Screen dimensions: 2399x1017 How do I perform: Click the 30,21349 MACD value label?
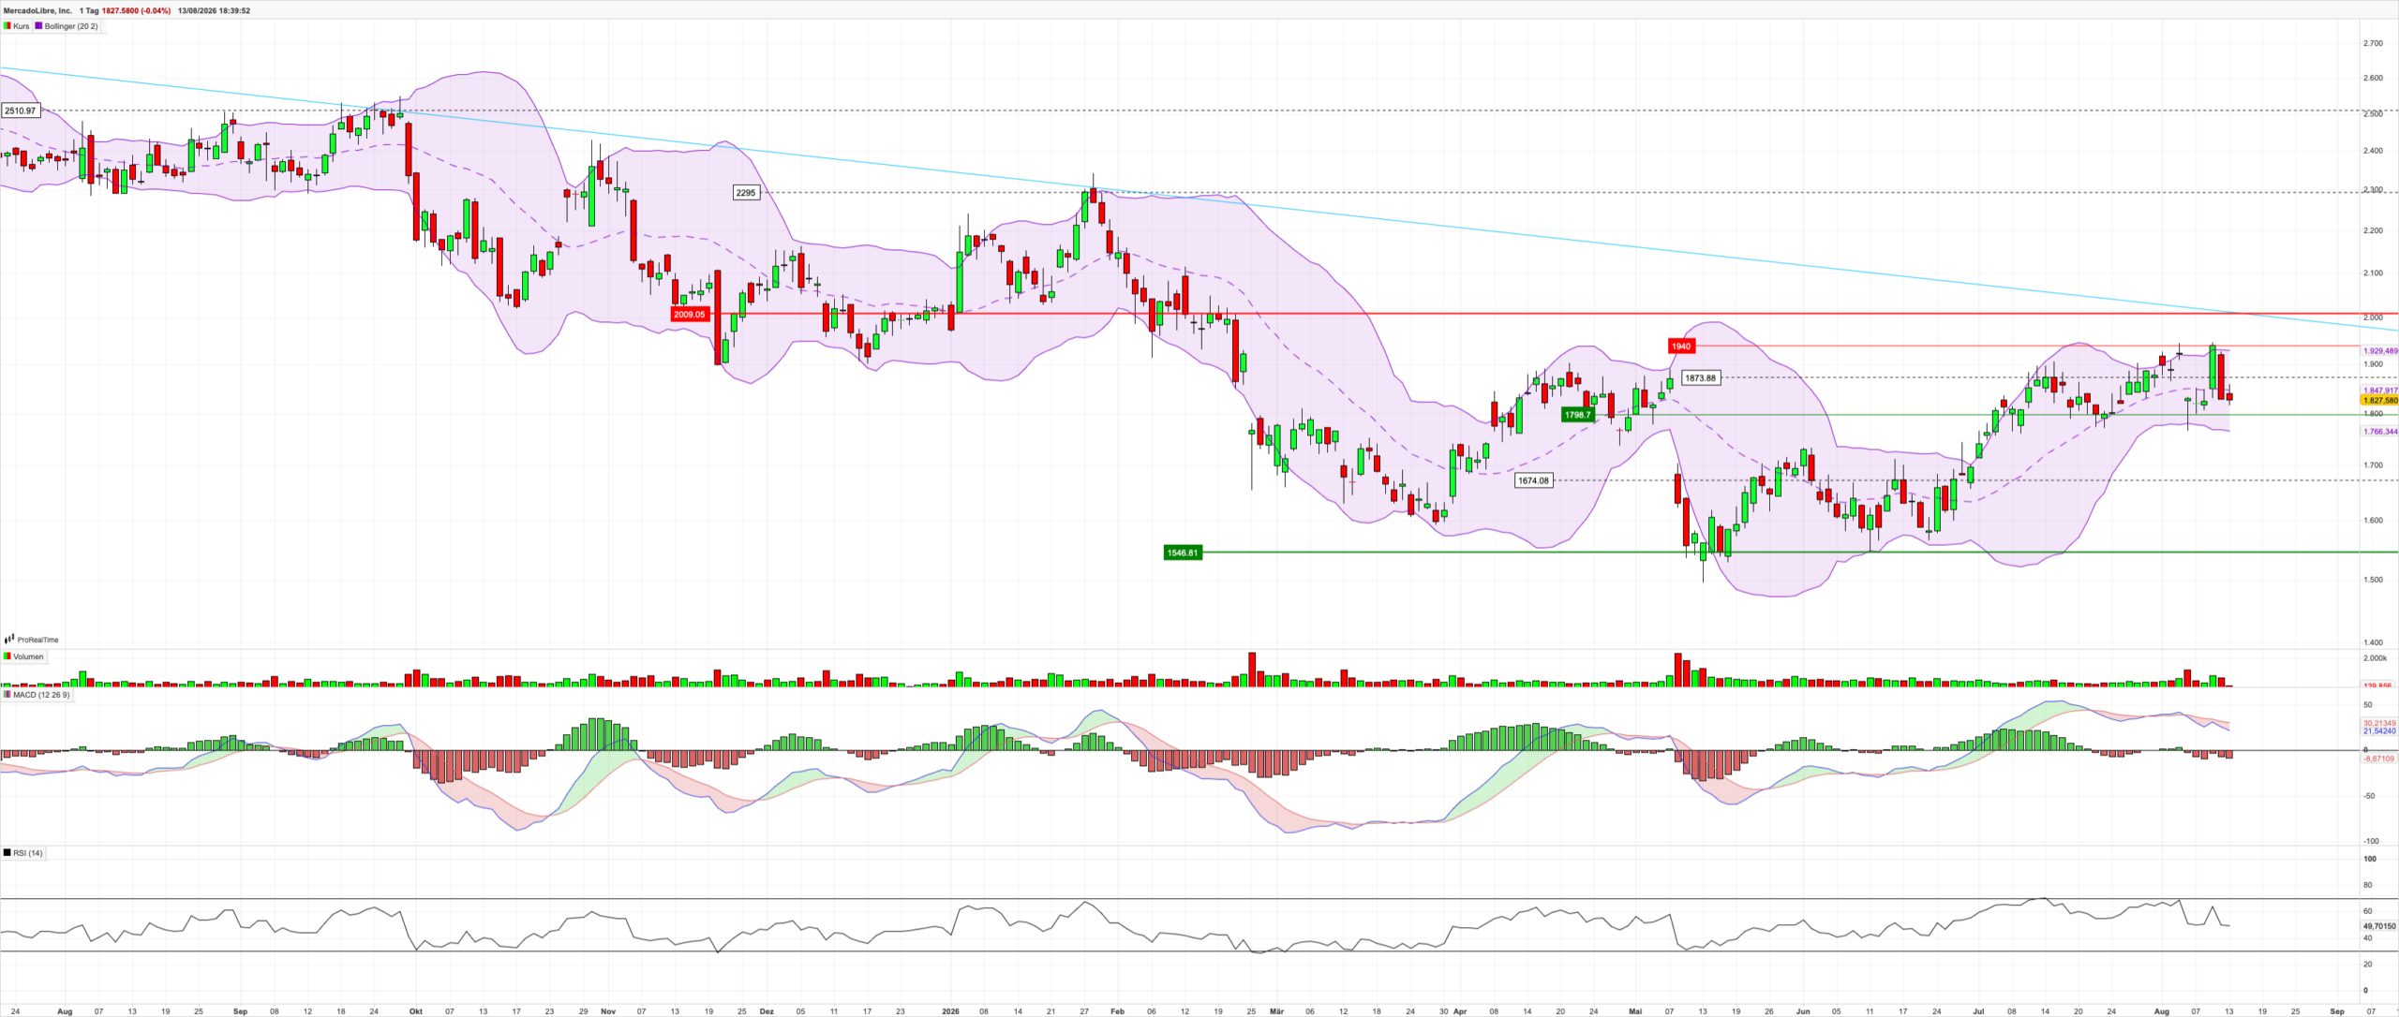coord(2379,723)
